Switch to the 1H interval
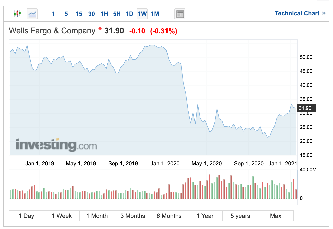Viewport: 333px width, 229px height. pos(104,14)
